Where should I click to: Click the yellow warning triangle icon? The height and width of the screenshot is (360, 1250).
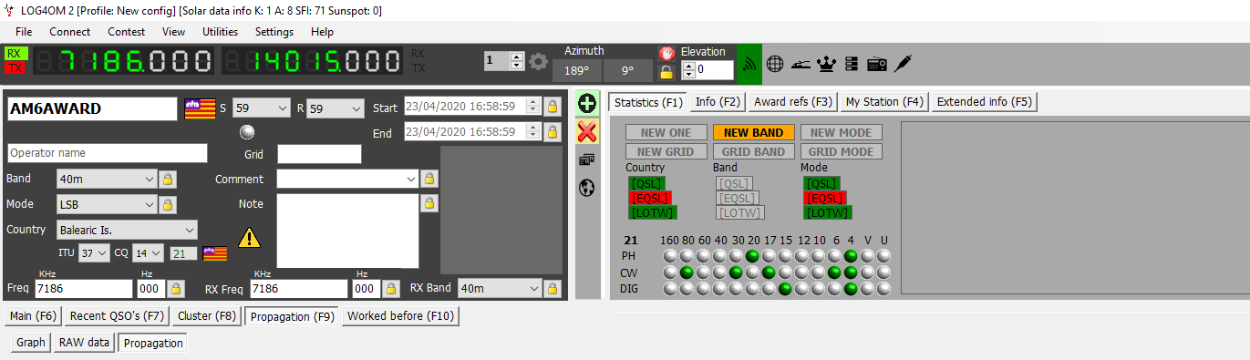coord(249,238)
